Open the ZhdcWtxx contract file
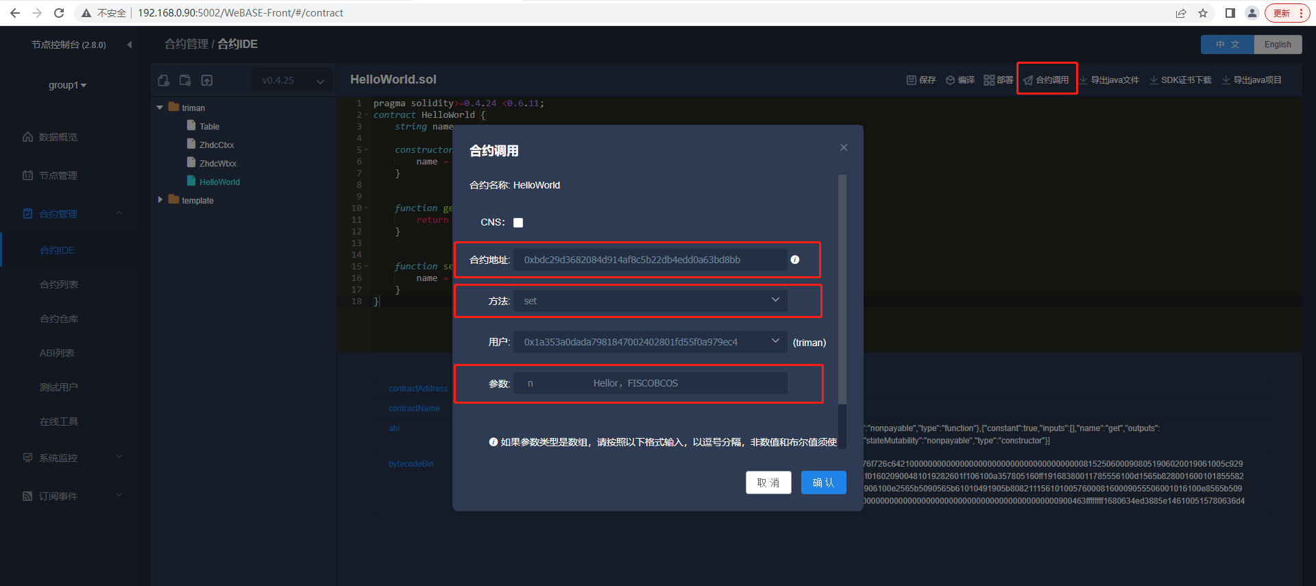The width and height of the screenshot is (1316, 586). pos(218,163)
